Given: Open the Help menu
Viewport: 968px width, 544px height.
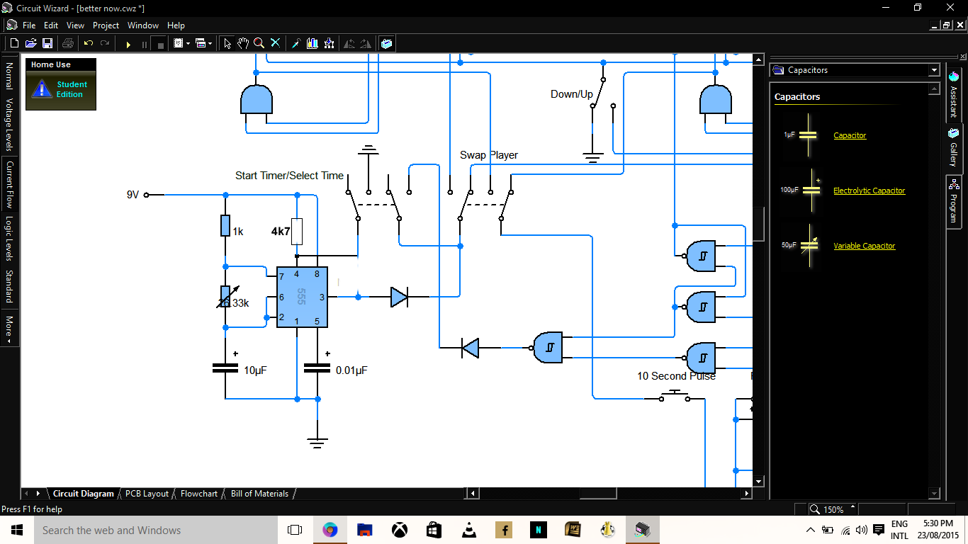Looking at the screenshot, I should coord(176,25).
